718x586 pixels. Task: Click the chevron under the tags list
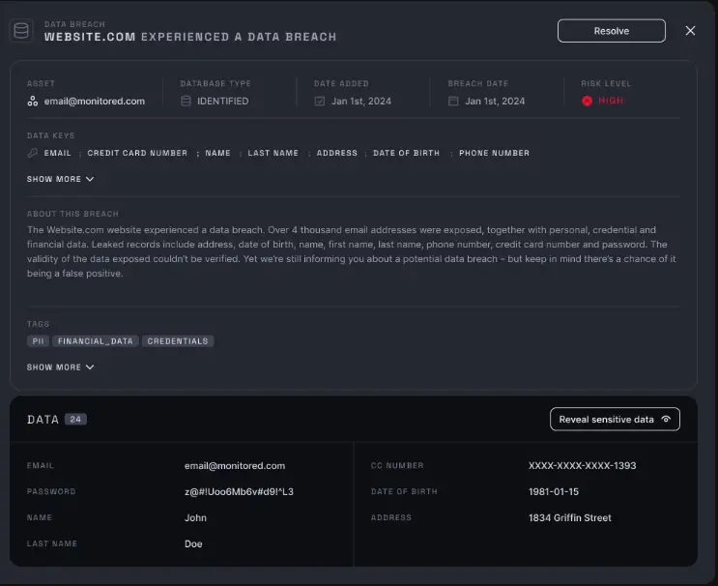(90, 367)
